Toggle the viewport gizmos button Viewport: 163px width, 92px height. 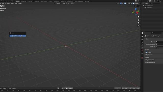click(x=121, y=3)
